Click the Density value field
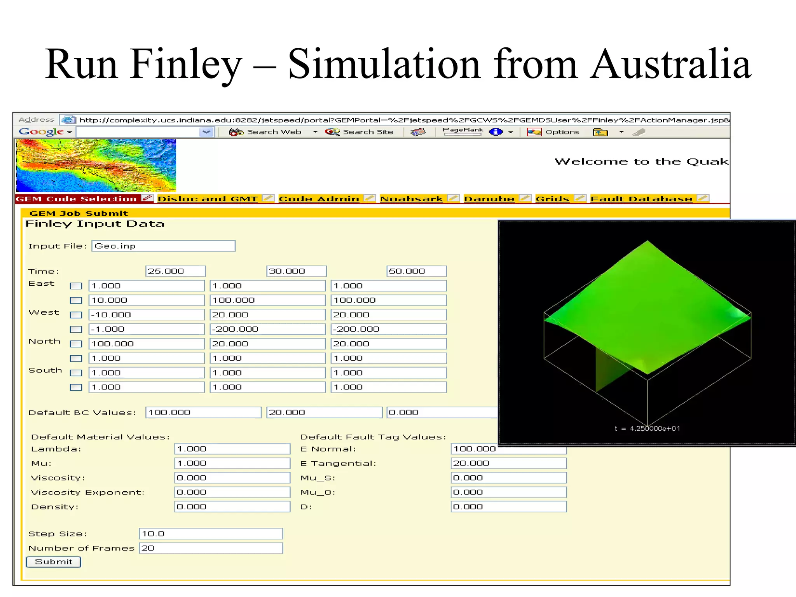Image resolution: width=796 pixels, height=597 pixels. [232, 507]
